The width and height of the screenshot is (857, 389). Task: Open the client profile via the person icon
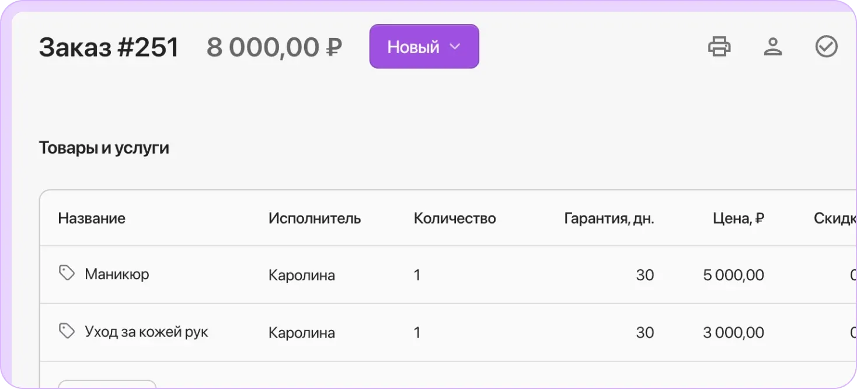point(773,46)
